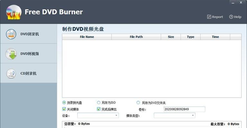Select the 另存为DVD文件夹 radio option
The width and height of the screenshot is (247, 128).
coord(138,103)
